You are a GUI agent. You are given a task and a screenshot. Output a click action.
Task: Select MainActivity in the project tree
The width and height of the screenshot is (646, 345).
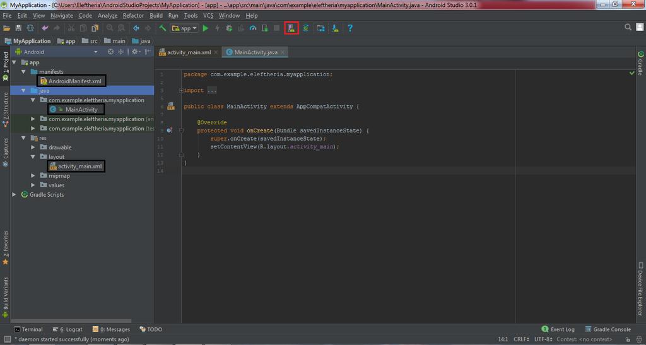click(x=81, y=110)
